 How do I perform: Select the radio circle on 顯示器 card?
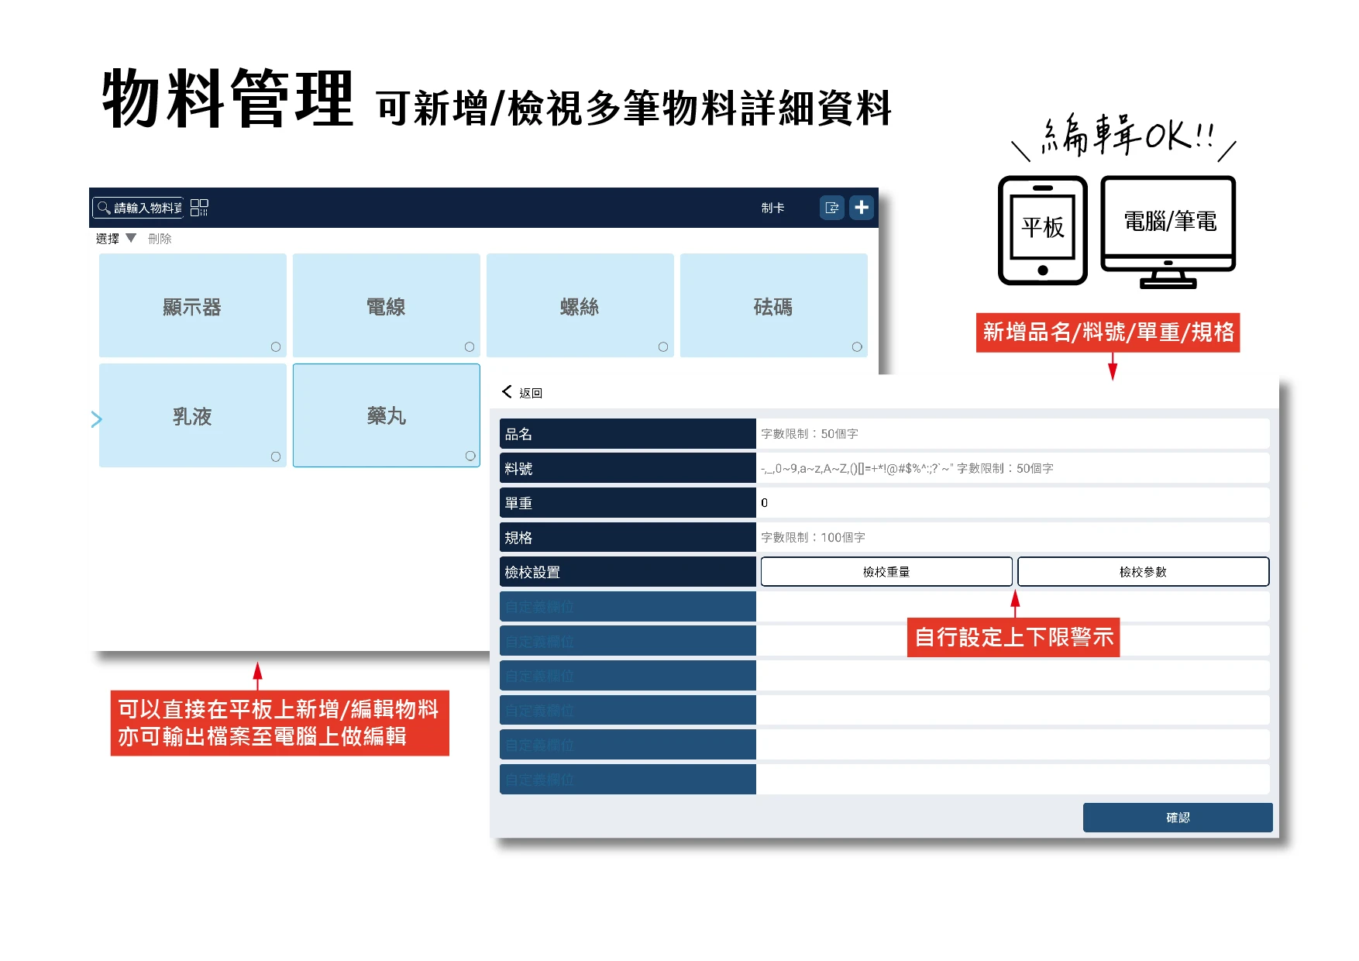pyautogui.click(x=276, y=347)
